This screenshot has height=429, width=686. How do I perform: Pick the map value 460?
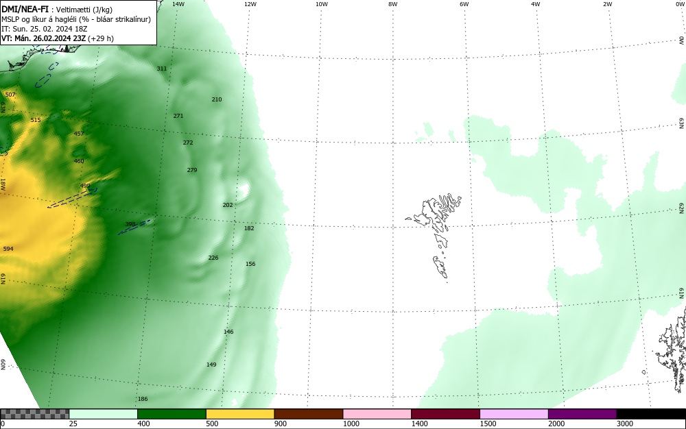coord(79,161)
